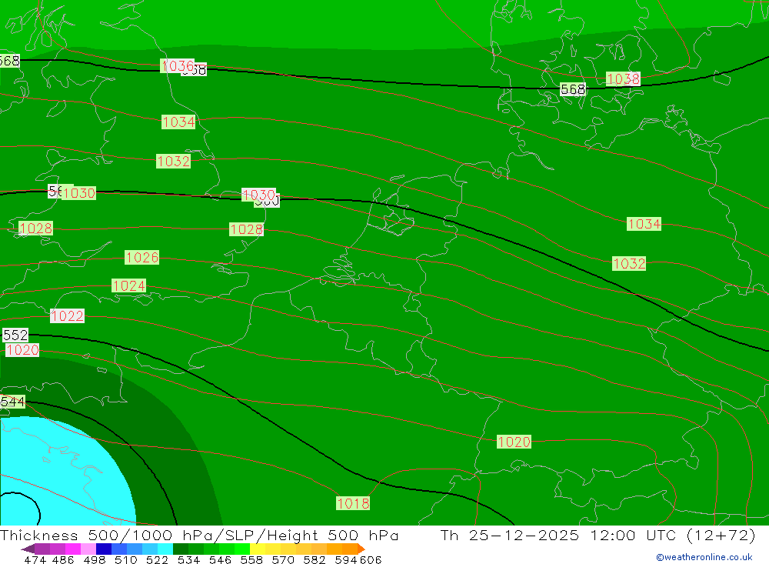The height and width of the screenshot is (564, 769).
Task: Click the map title 'Thickness 500/1000 hPa/SLP/Height 500 hPa'
Action: tap(199, 535)
